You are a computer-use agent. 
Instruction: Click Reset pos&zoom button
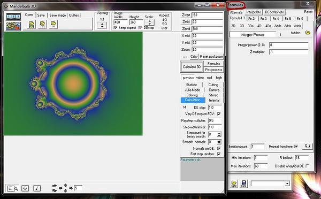[211, 57]
